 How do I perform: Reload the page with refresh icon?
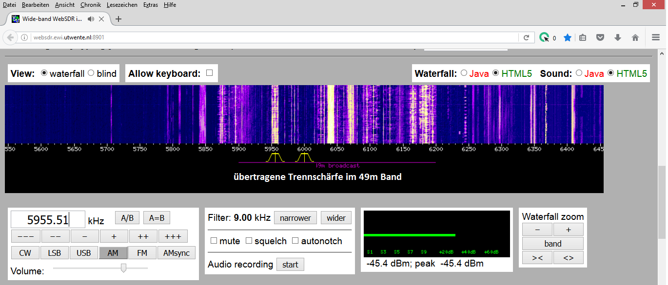(526, 38)
